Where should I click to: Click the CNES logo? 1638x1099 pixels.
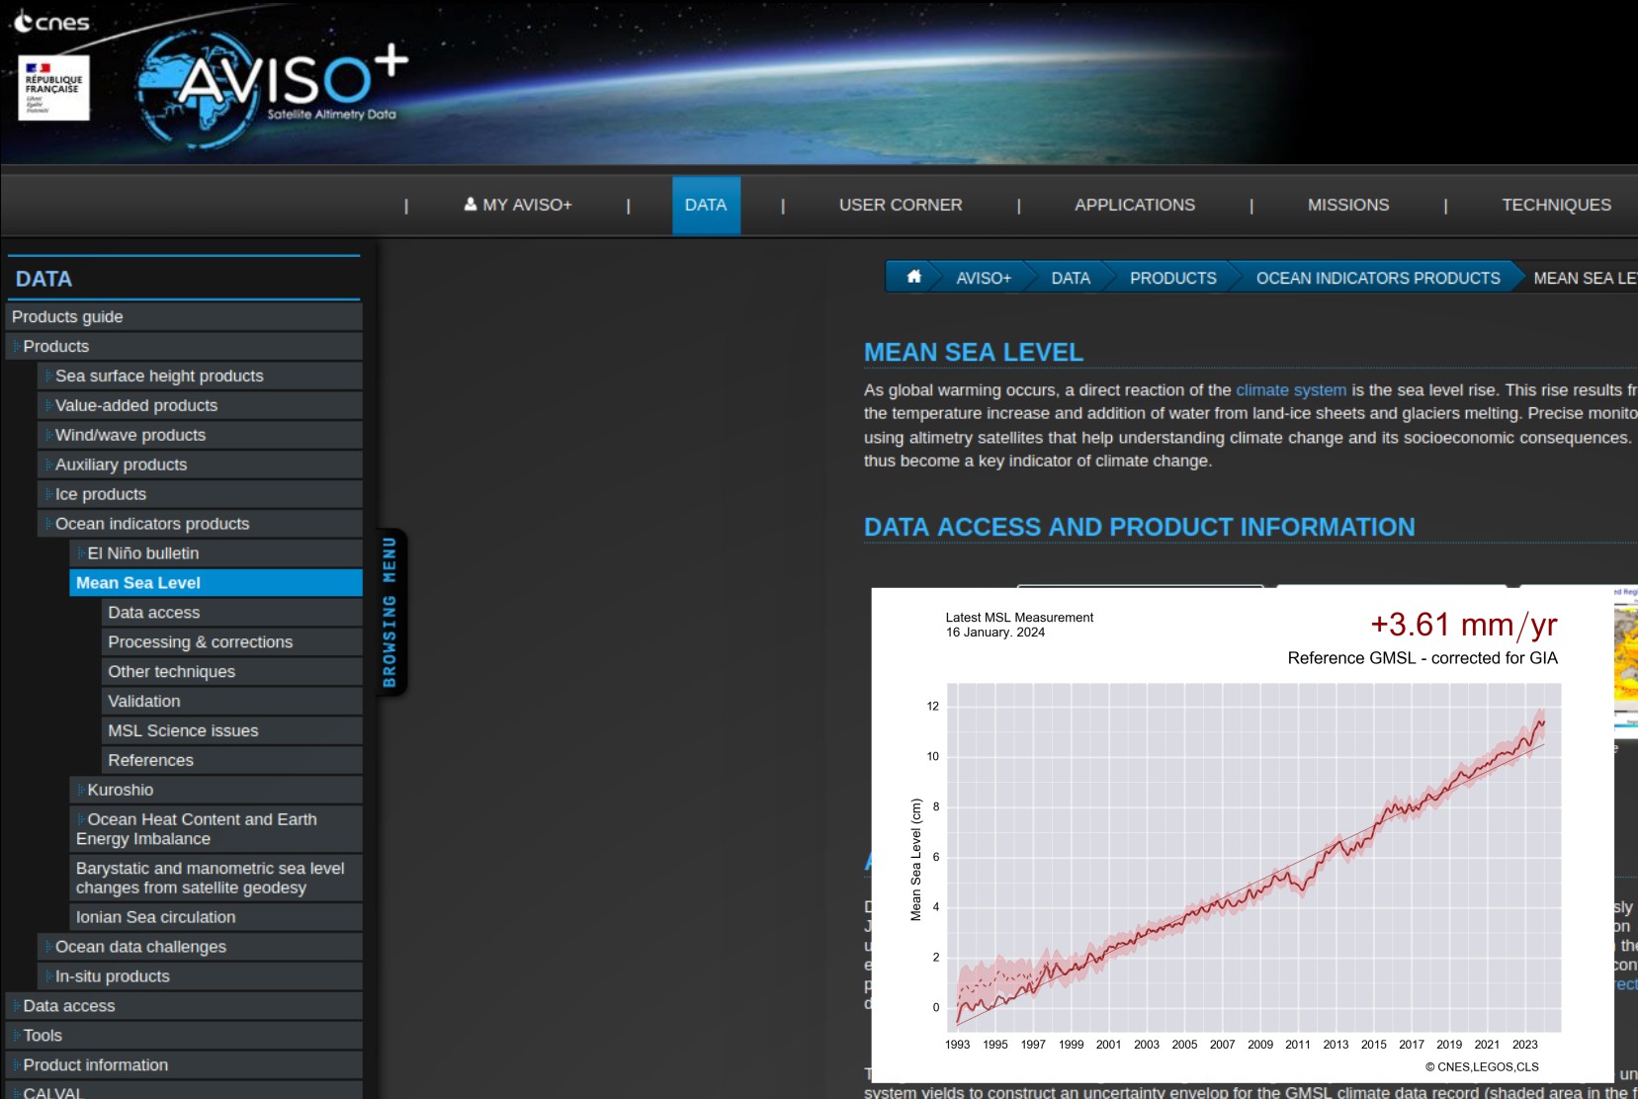click(x=52, y=22)
